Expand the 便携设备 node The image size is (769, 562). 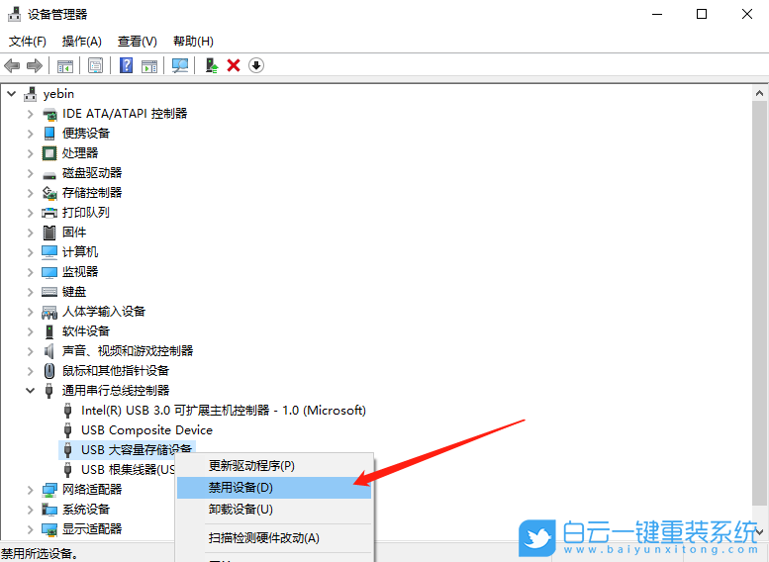(31, 134)
